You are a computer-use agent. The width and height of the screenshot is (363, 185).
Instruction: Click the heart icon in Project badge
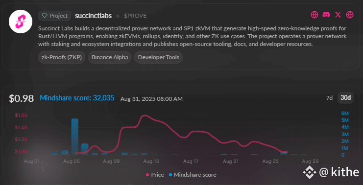[45, 16]
